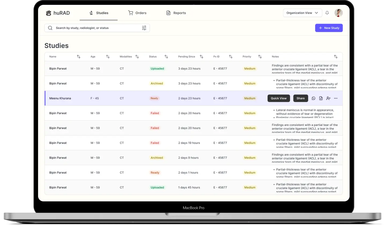
Task: Click the huRAD logo
Action: coord(58,13)
